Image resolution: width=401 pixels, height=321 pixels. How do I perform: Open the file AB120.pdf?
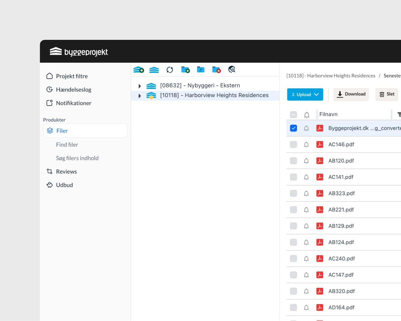[341, 161]
